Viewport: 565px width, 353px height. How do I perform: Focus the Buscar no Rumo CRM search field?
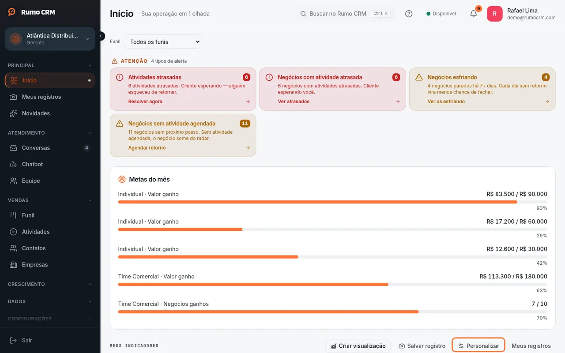click(x=345, y=14)
